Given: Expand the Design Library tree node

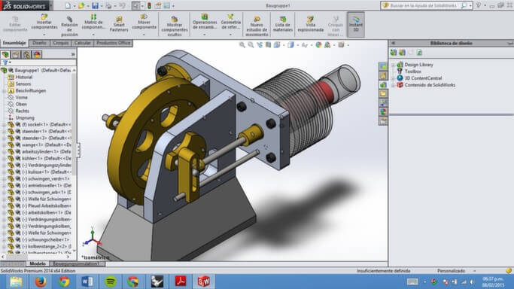Looking at the screenshot, I should (x=394, y=65).
